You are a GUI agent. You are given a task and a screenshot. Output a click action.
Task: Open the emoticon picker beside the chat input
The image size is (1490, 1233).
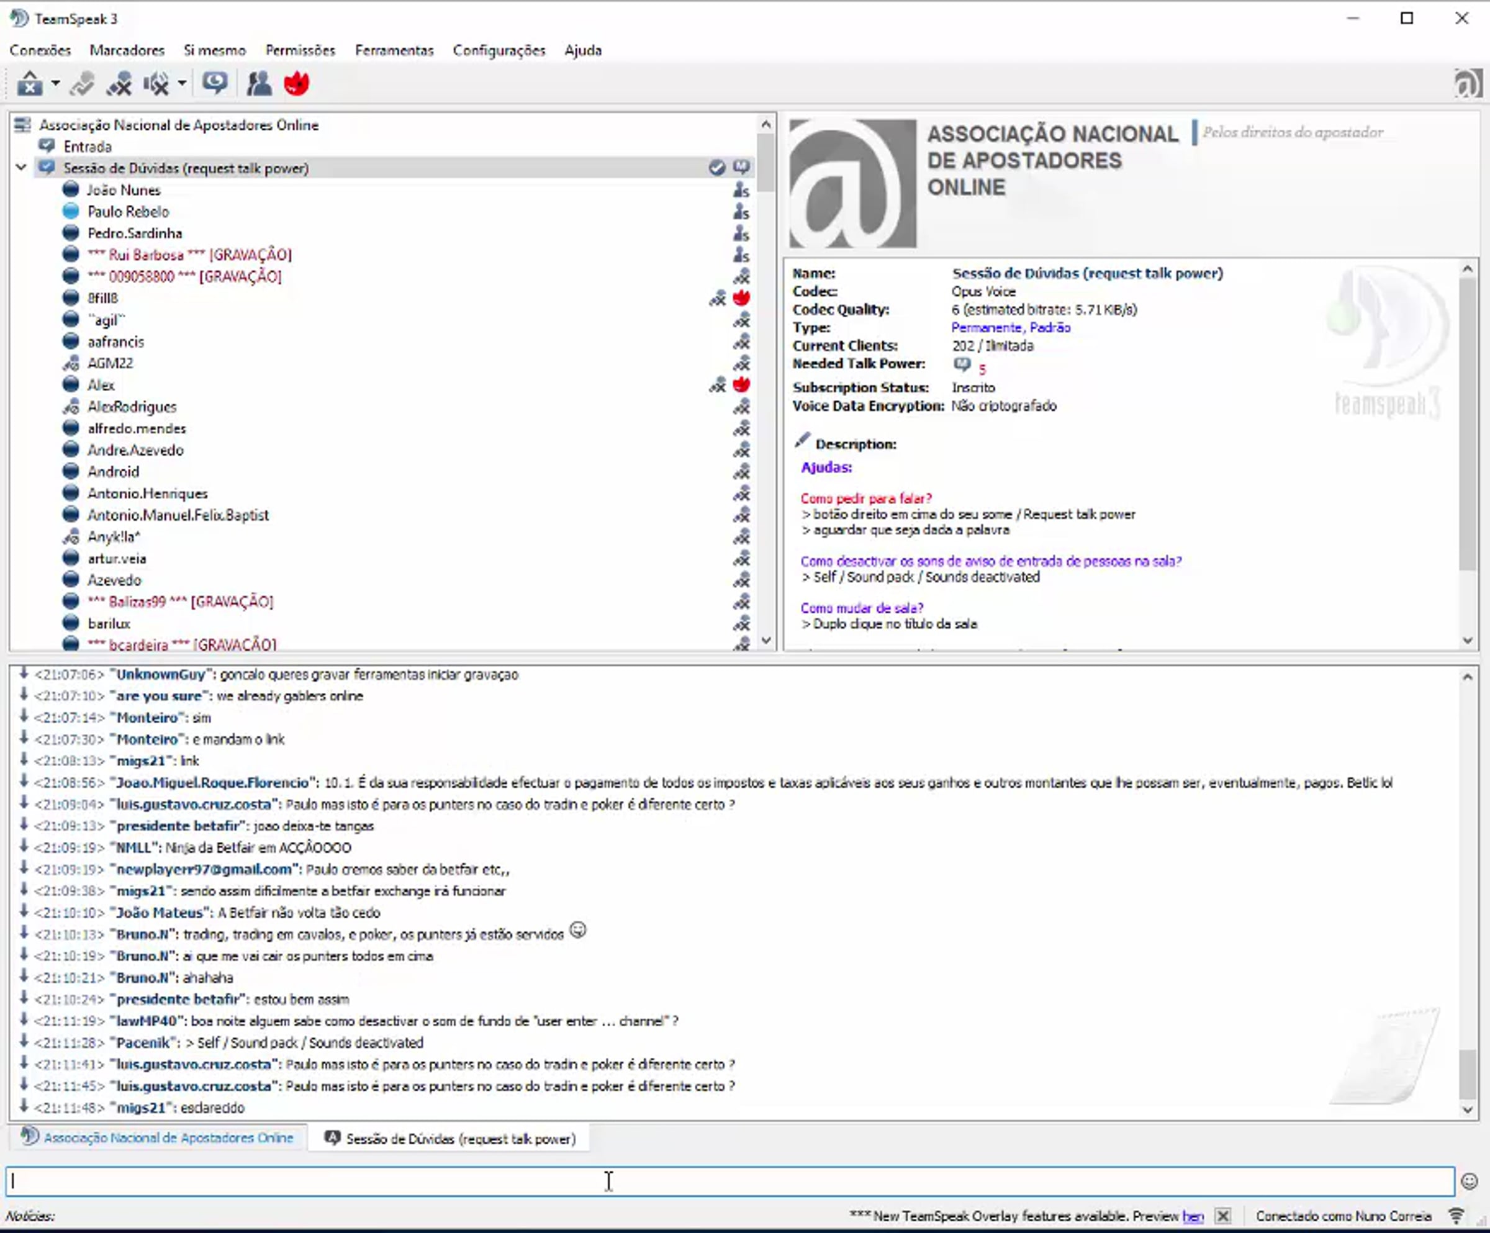click(1470, 1181)
